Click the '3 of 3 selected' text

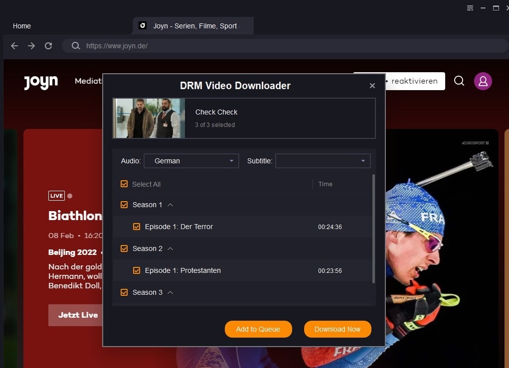pos(214,125)
